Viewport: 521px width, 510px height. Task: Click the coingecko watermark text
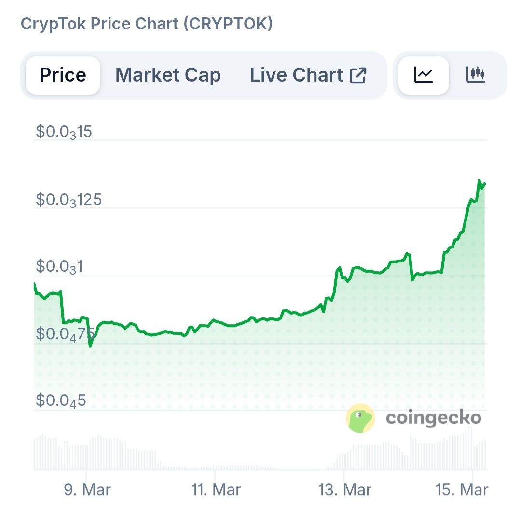pyautogui.click(x=433, y=418)
